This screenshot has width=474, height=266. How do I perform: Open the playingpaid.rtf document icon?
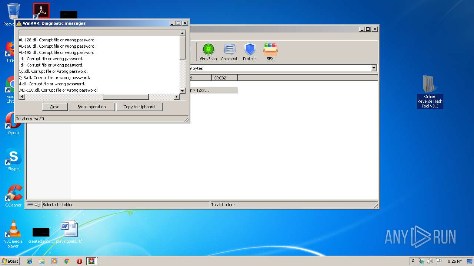click(69, 232)
